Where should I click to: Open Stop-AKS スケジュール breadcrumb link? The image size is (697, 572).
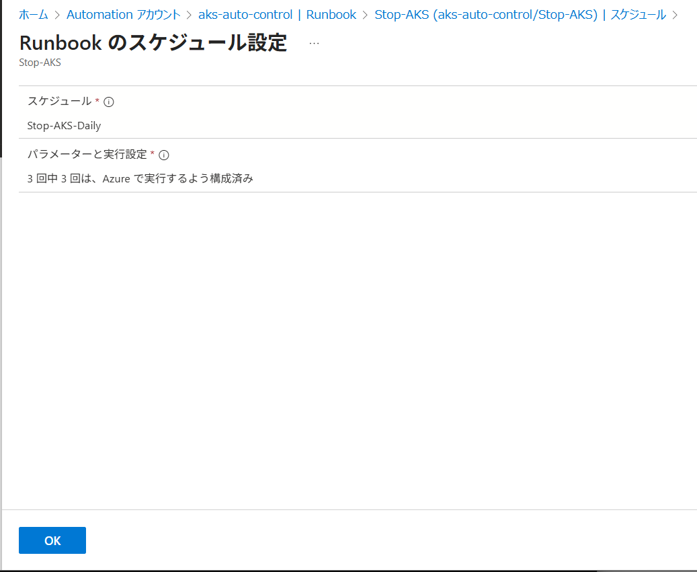[x=520, y=15]
